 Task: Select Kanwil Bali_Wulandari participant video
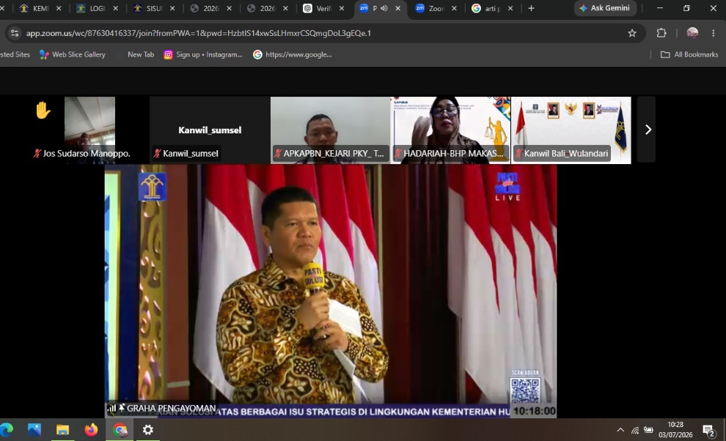click(571, 130)
